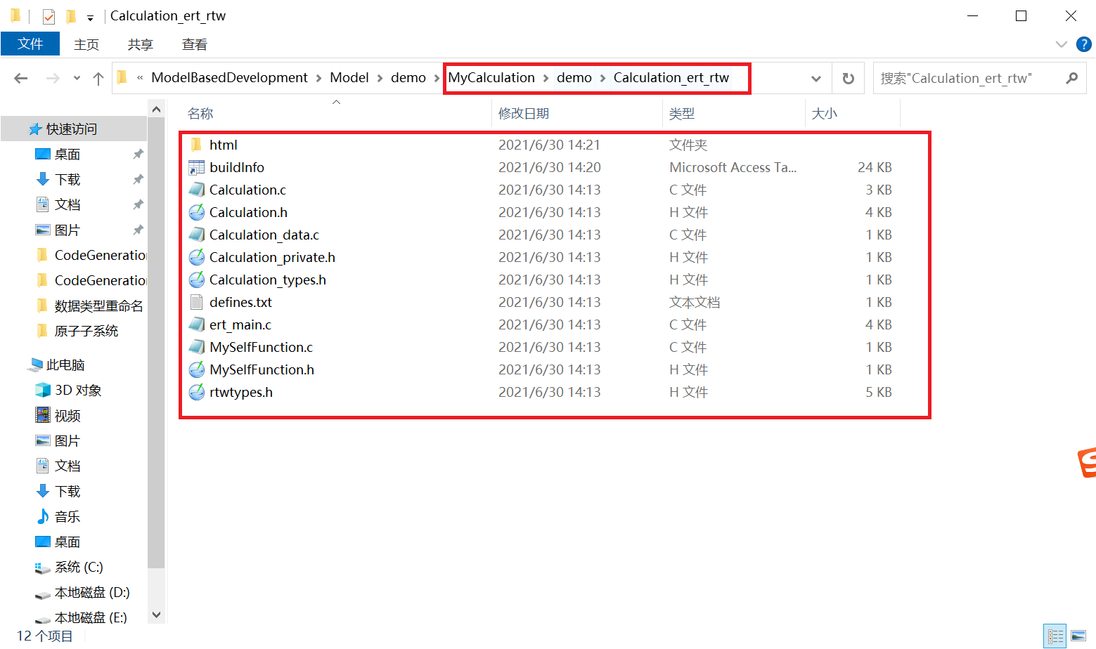Navigate to ModelBasedDevelopment in breadcrumb

[230, 78]
